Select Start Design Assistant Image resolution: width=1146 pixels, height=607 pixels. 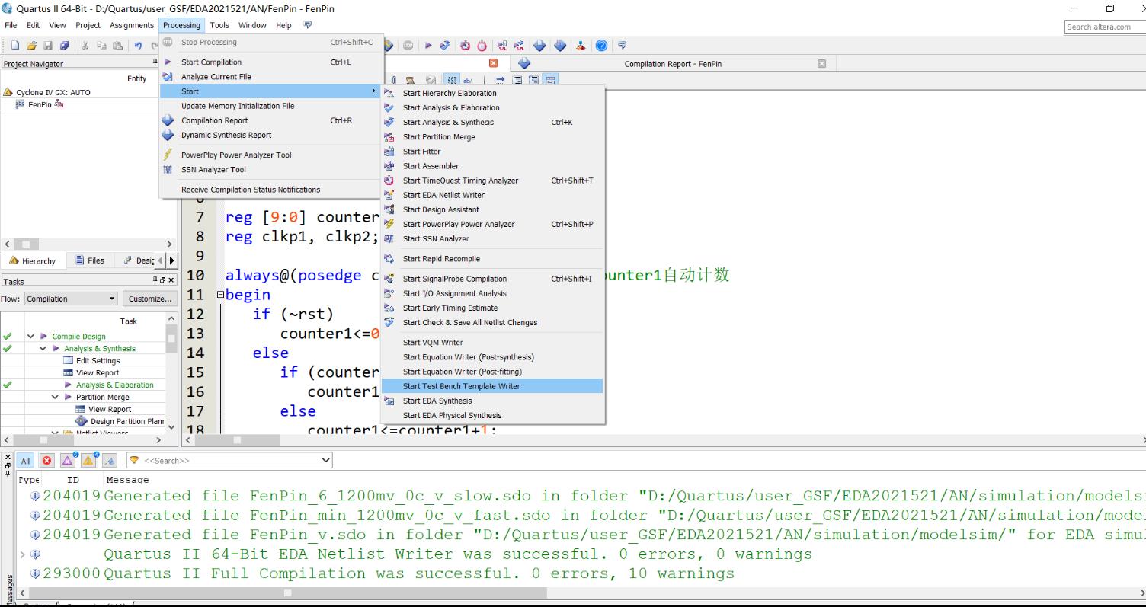coord(492,209)
